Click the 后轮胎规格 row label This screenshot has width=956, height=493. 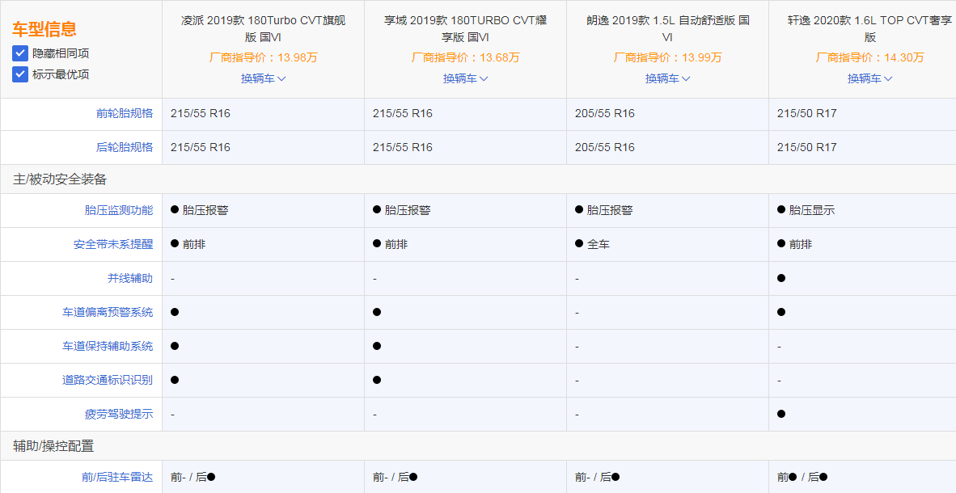click(125, 147)
